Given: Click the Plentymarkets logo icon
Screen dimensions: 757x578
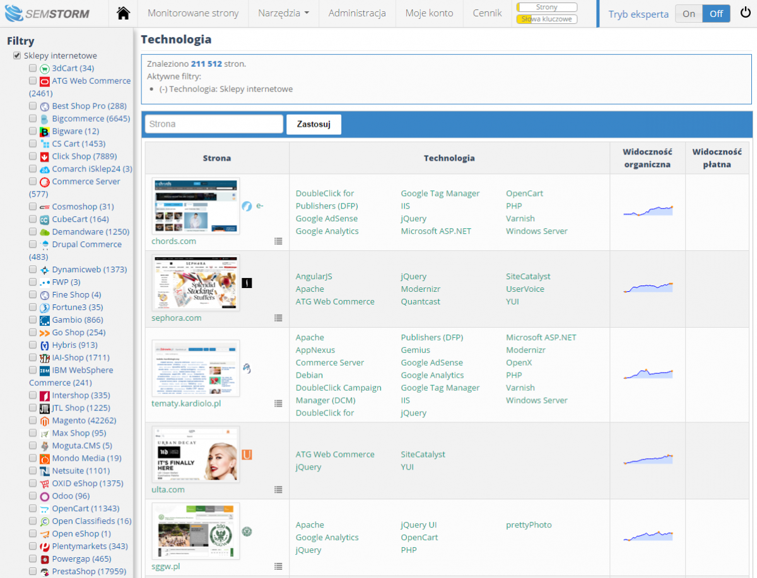Looking at the screenshot, I should 45,547.
